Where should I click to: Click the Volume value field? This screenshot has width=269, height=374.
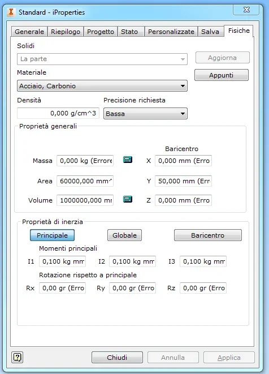pos(85,200)
